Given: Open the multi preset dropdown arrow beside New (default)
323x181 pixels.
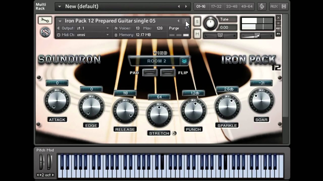Looking at the screenshot, I should pos(60,7).
